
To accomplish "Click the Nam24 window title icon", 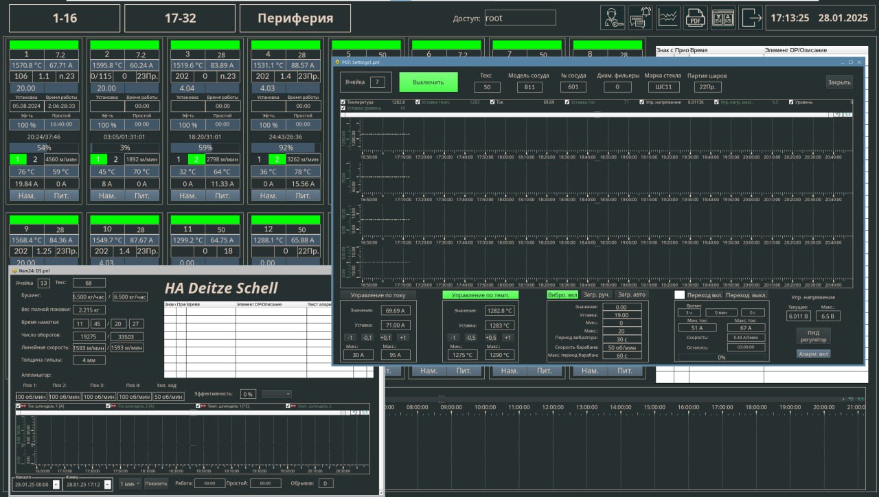I will pyautogui.click(x=14, y=270).
